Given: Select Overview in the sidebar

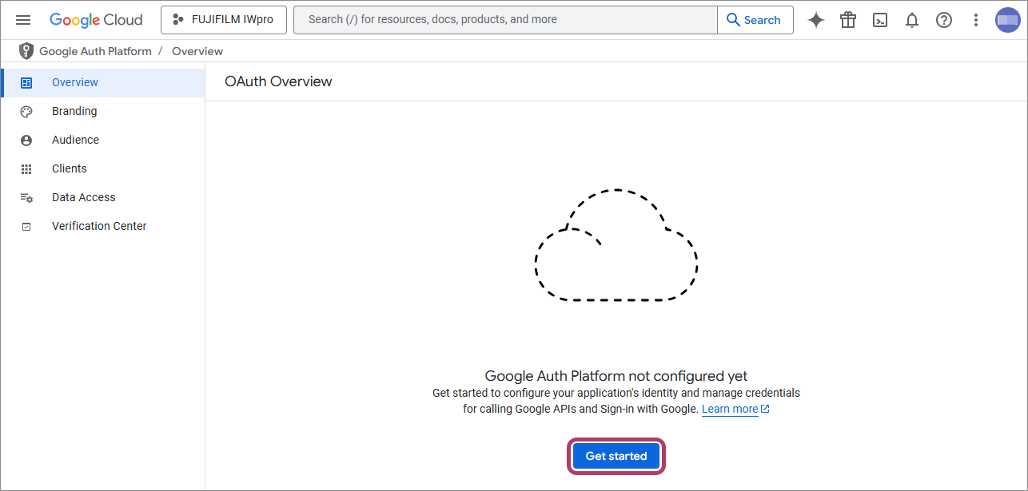Looking at the screenshot, I should (75, 82).
